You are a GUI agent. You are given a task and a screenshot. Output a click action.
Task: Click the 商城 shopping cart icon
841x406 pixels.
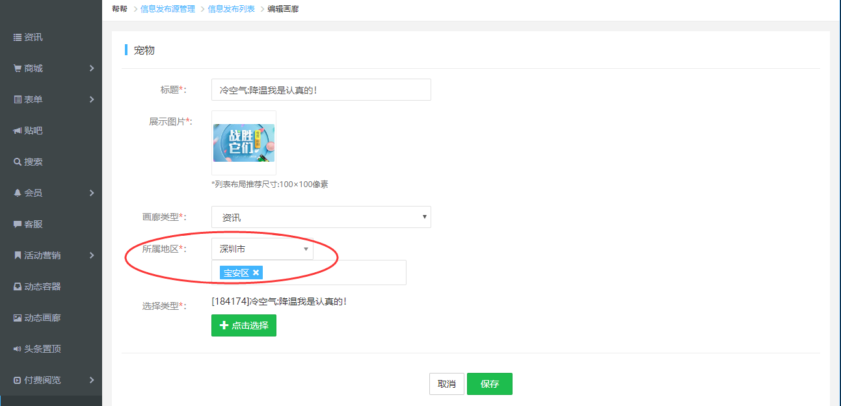[x=18, y=68]
